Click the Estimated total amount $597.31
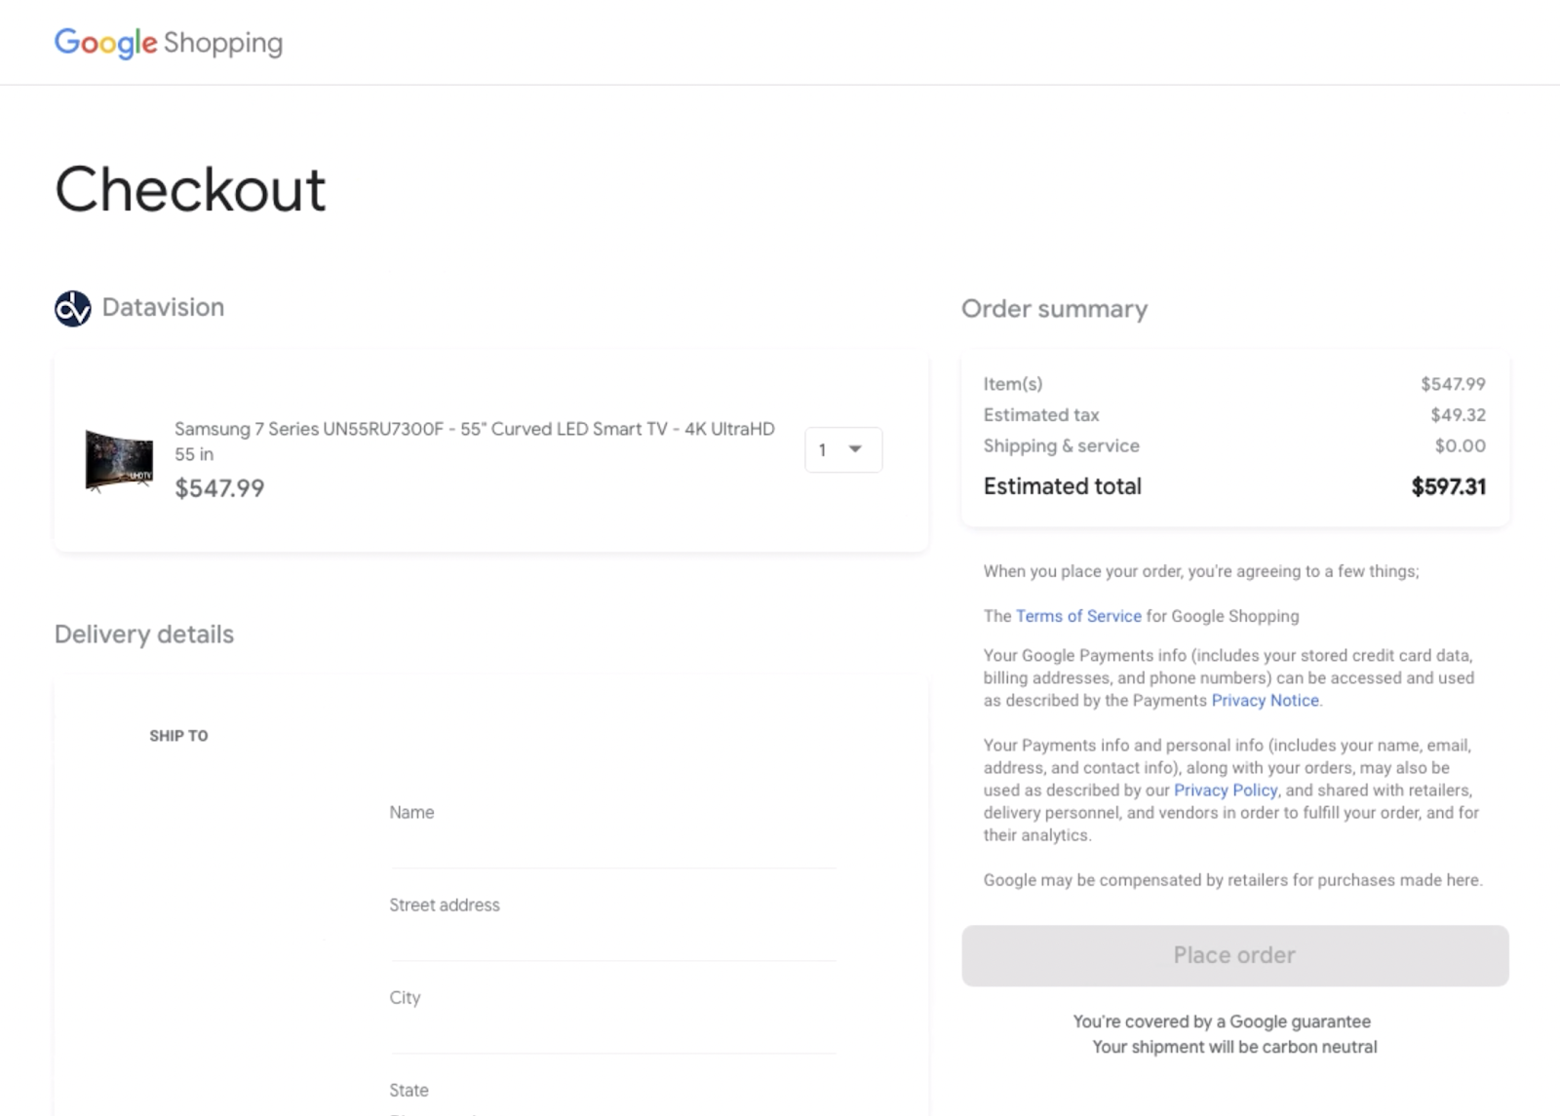 coord(1449,486)
